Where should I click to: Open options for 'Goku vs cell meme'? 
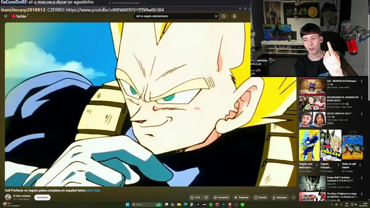(360, 165)
